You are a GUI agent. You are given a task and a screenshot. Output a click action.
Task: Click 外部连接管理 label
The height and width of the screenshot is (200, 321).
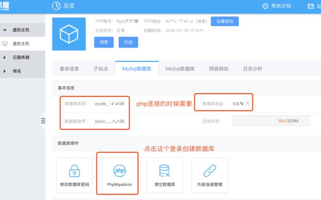(209, 184)
